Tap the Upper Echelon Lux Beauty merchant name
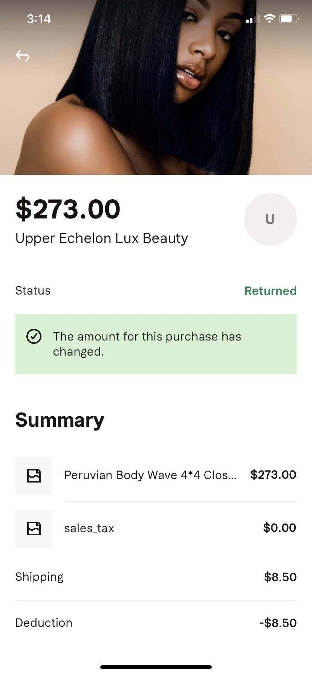 (102, 238)
